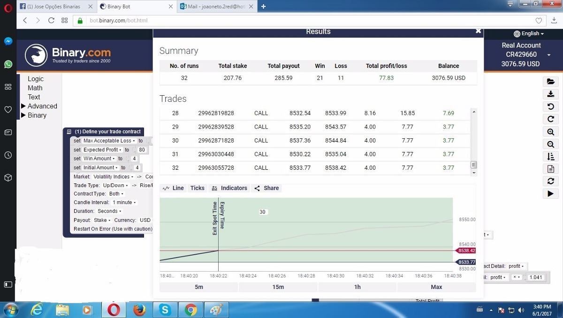Open Messenger in Opera sidebar

point(8,41)
